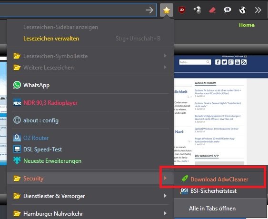Screen dimensions: 268x219
Task: Click the bookmarks star toolbar button
Action: tap(167, 10)
